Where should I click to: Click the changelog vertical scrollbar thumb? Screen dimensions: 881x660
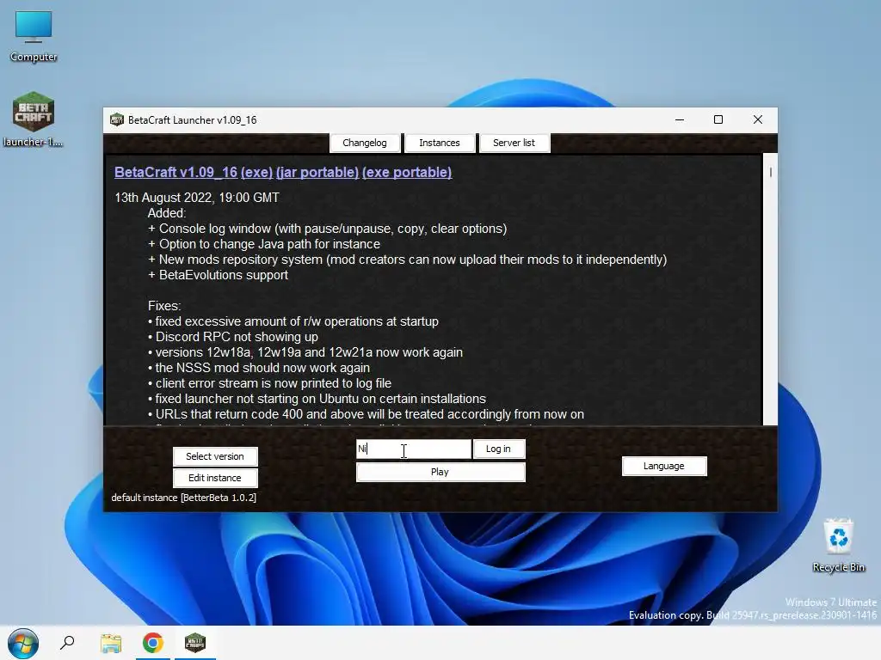(x=770, y=172)
